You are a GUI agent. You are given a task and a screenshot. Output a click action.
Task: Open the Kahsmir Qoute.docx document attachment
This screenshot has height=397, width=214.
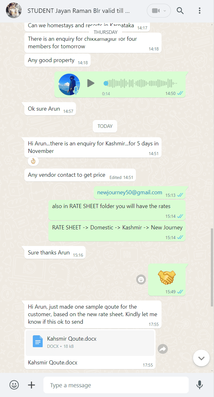(x=90, y=342)
